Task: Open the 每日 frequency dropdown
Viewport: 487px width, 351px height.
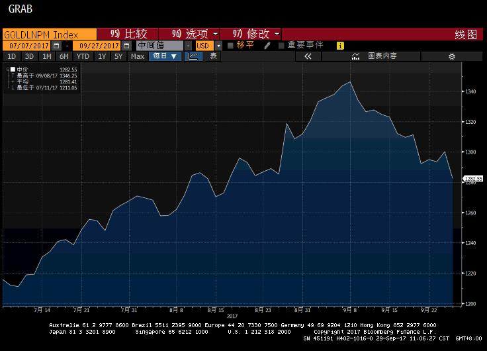Action: (x=165, y=56)
